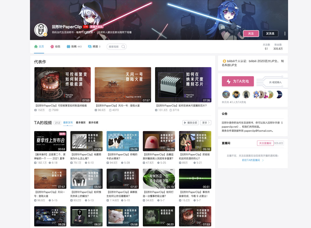Click the 年度大会员 membership badge
This screenshot has height=228, width=311.
[96, 27]
